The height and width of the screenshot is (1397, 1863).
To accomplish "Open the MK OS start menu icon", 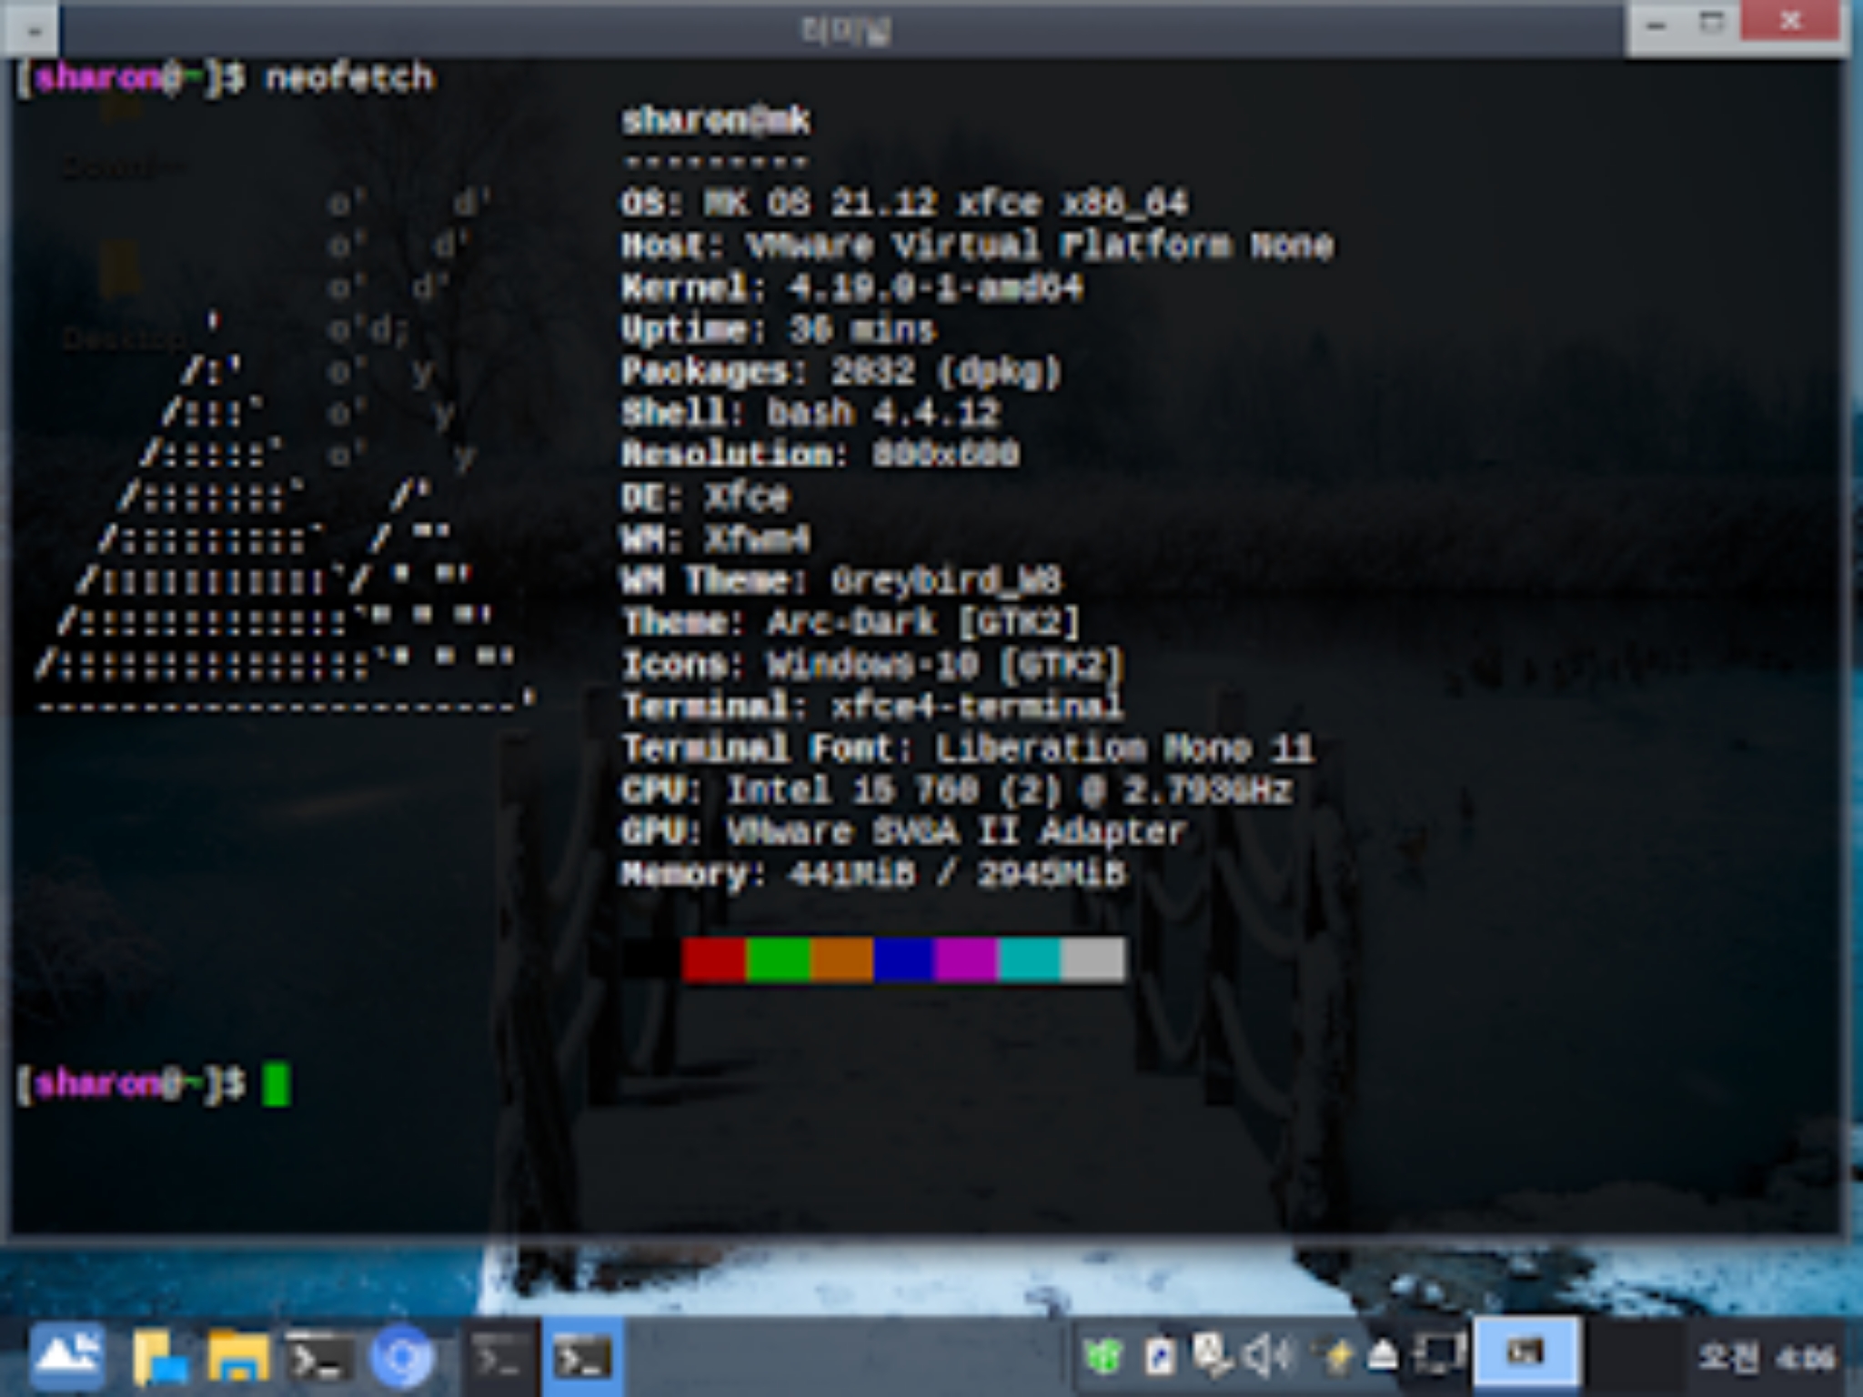I will point(65,1356).
